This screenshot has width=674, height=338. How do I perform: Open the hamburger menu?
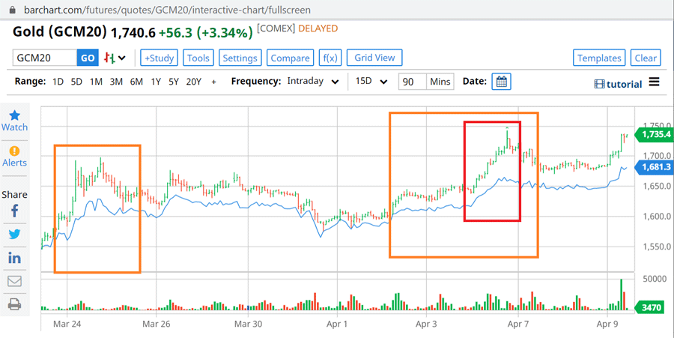point(655,82)
